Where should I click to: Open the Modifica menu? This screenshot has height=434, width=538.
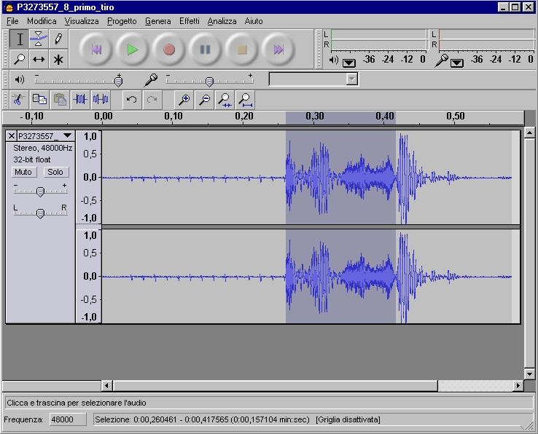pos(42,21)
